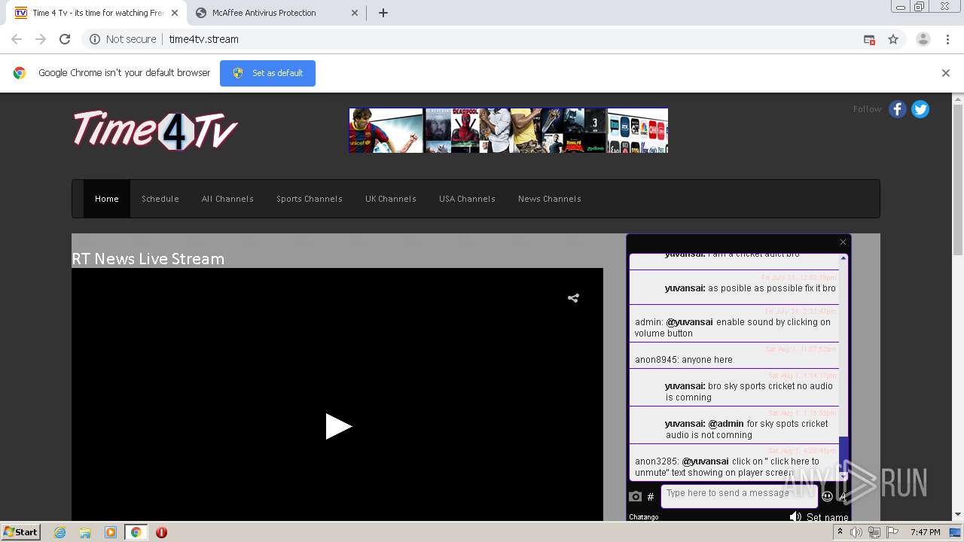Bookmark this page with the star

tap(893, 39)
